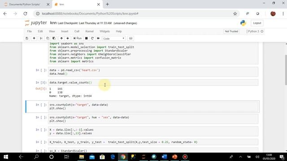This screenshot has height=161, width=287.
Task: Go back in browser history
Action: (5, 14)
